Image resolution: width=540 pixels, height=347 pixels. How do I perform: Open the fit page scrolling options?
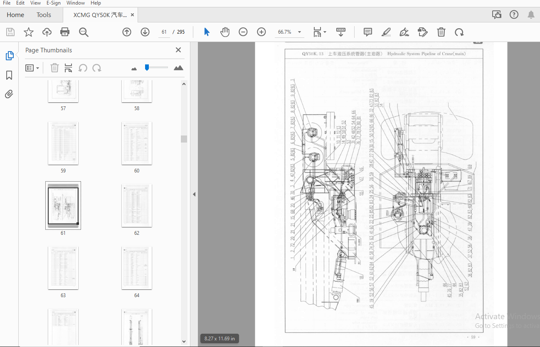pos(320,32)
